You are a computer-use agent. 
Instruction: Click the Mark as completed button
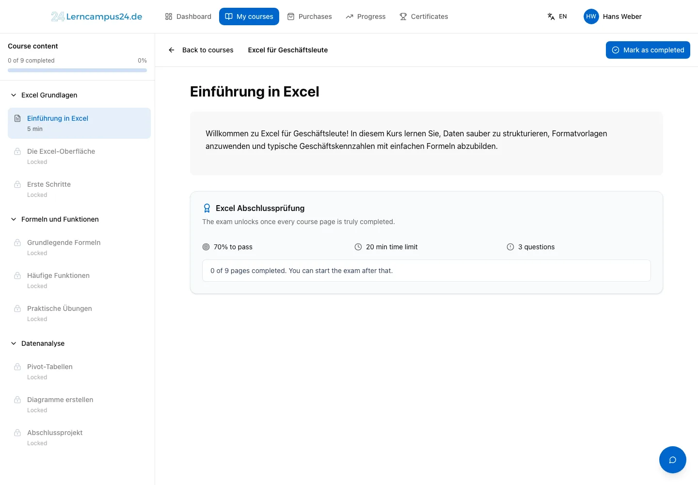pos(648,50)
